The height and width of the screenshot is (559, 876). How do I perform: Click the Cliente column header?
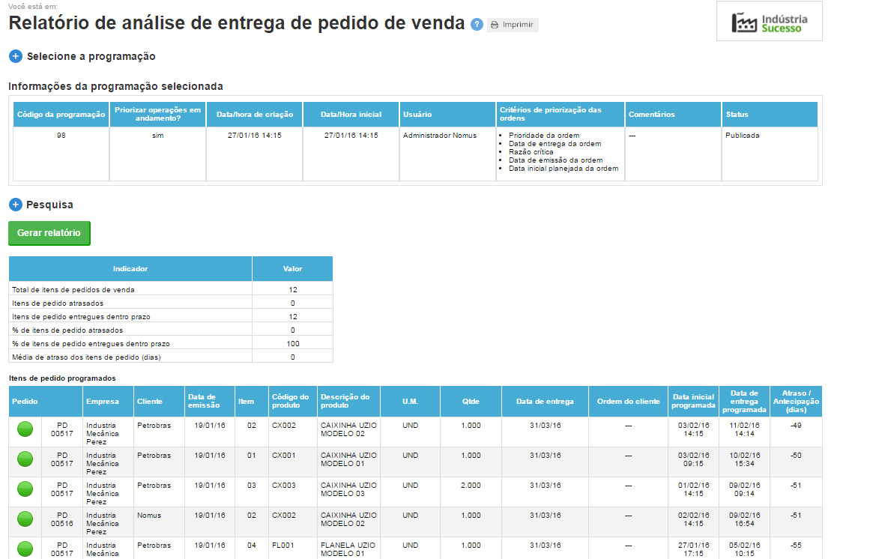tap(150, 402)
